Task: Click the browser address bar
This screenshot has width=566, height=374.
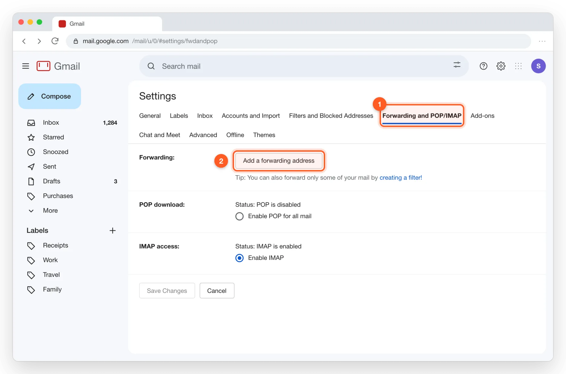Action: (x=298, y=41)
